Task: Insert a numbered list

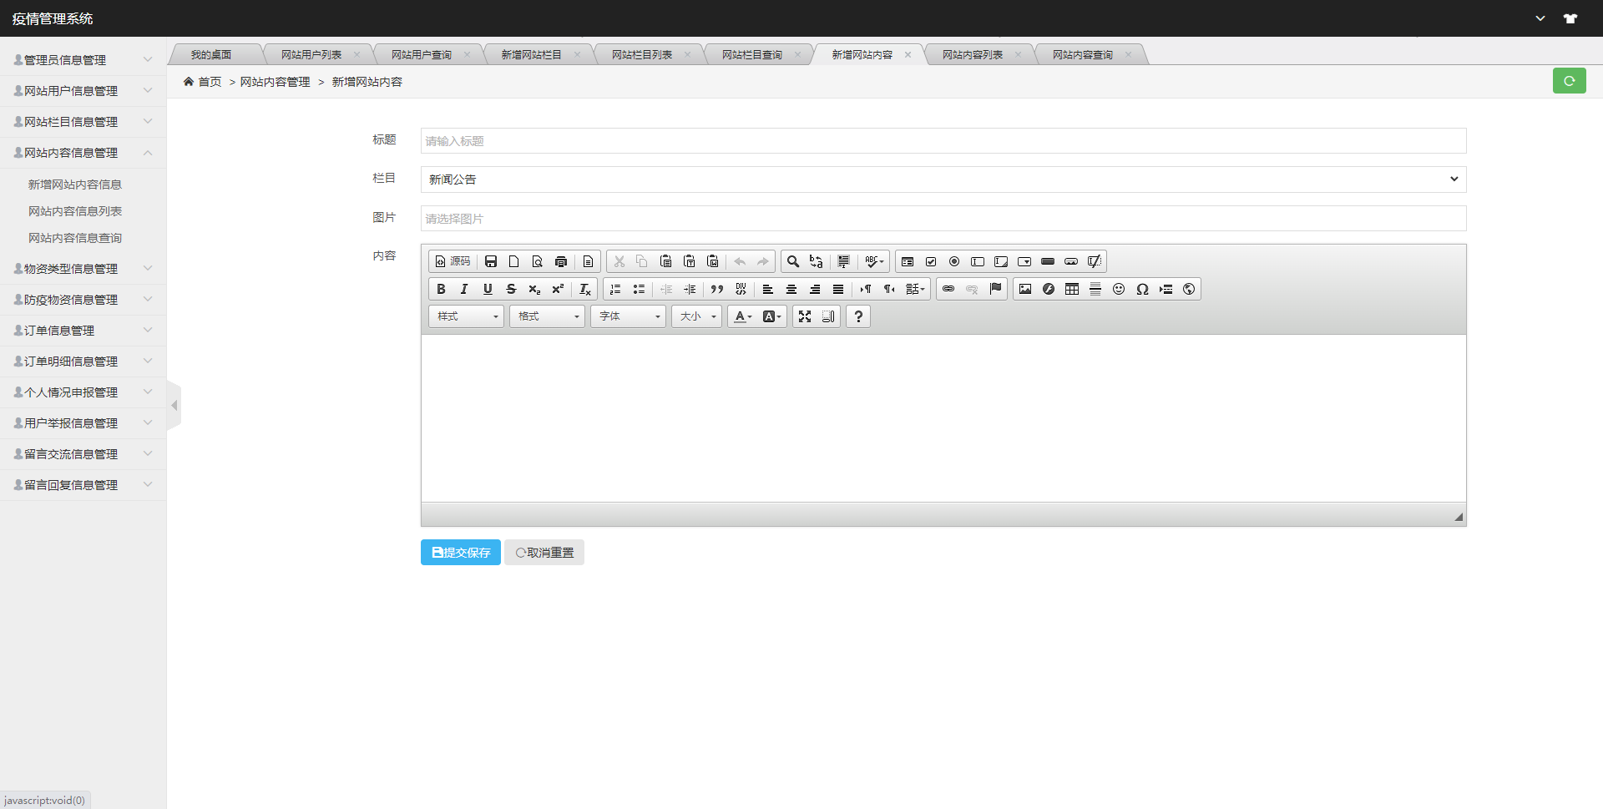Action: click(615, 289)
